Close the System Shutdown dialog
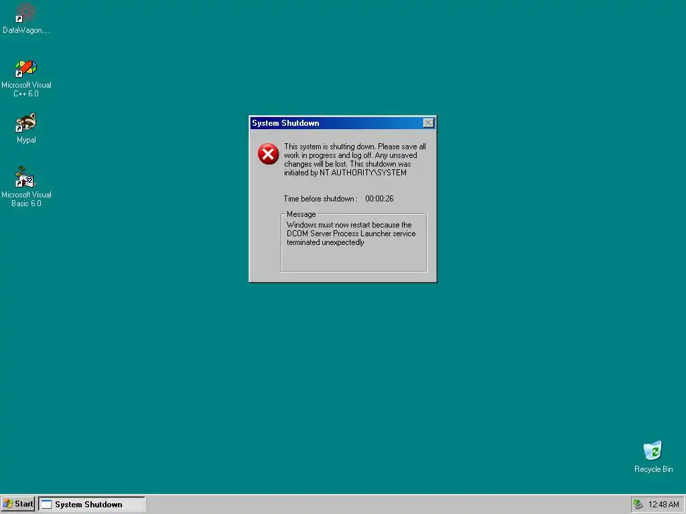686x514 pixels. [x=429, y=123]
